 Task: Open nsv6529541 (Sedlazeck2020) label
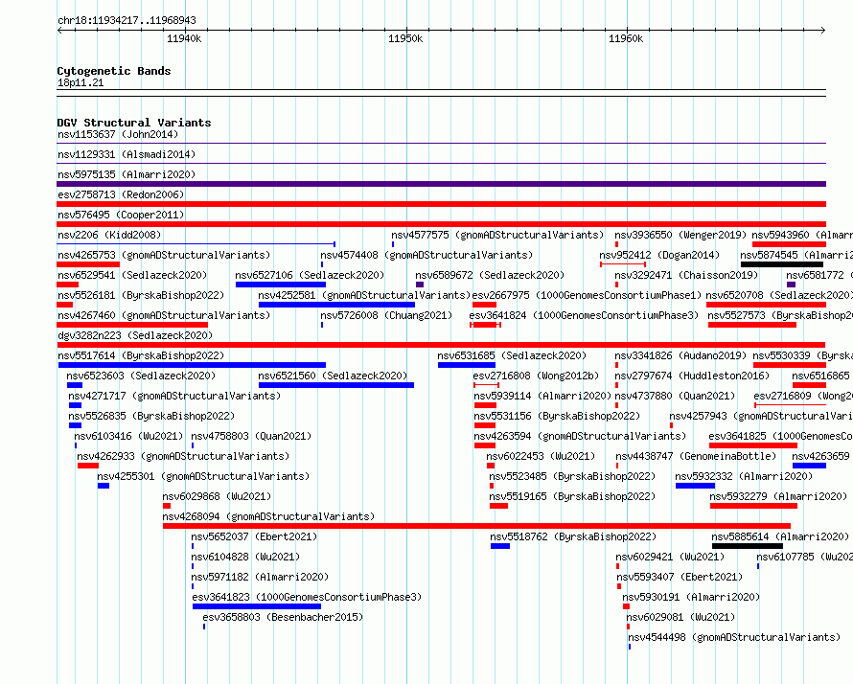pyautogui.click(x=132, y=275)
